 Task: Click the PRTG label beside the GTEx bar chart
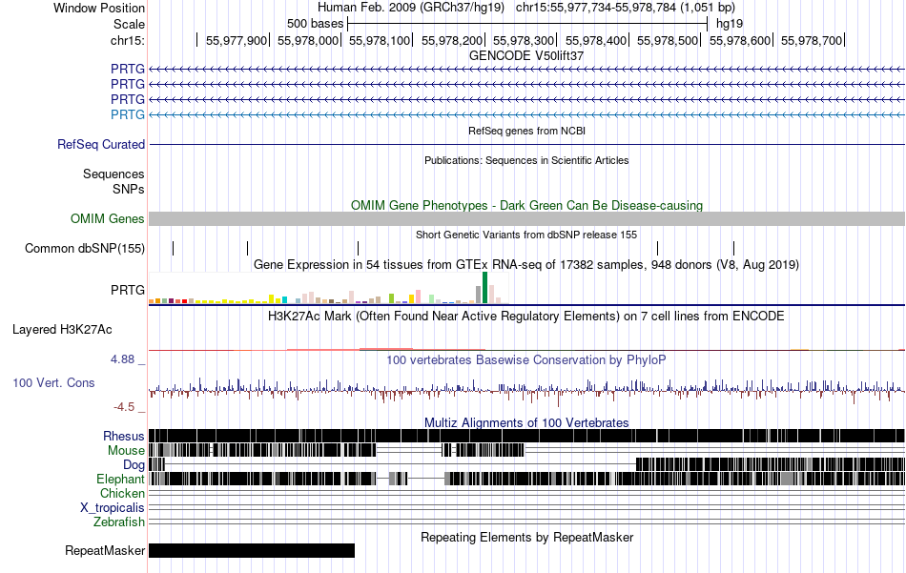coord(128,290)
